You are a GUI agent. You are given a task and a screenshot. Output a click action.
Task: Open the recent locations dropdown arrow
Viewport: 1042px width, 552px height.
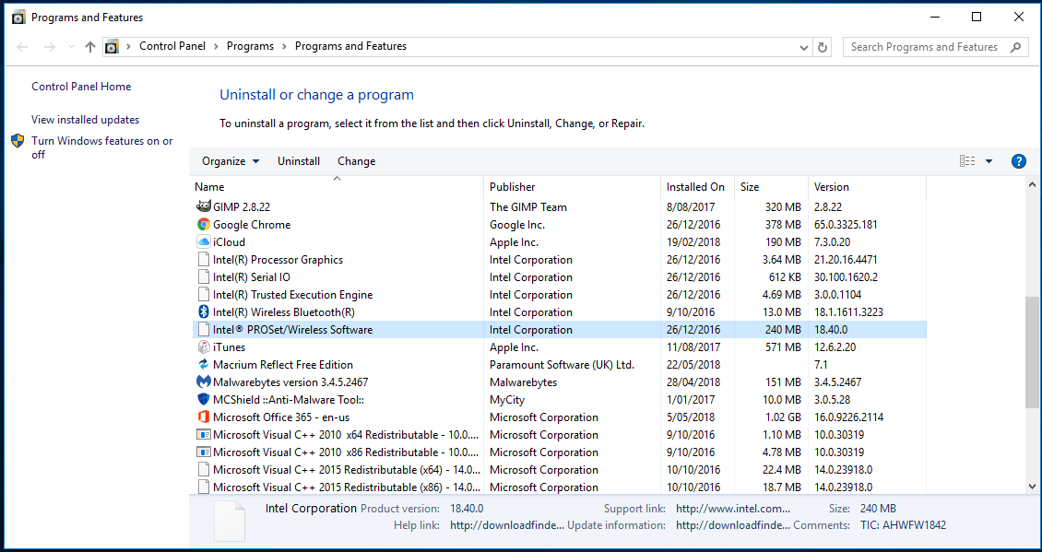click(71, 46)
